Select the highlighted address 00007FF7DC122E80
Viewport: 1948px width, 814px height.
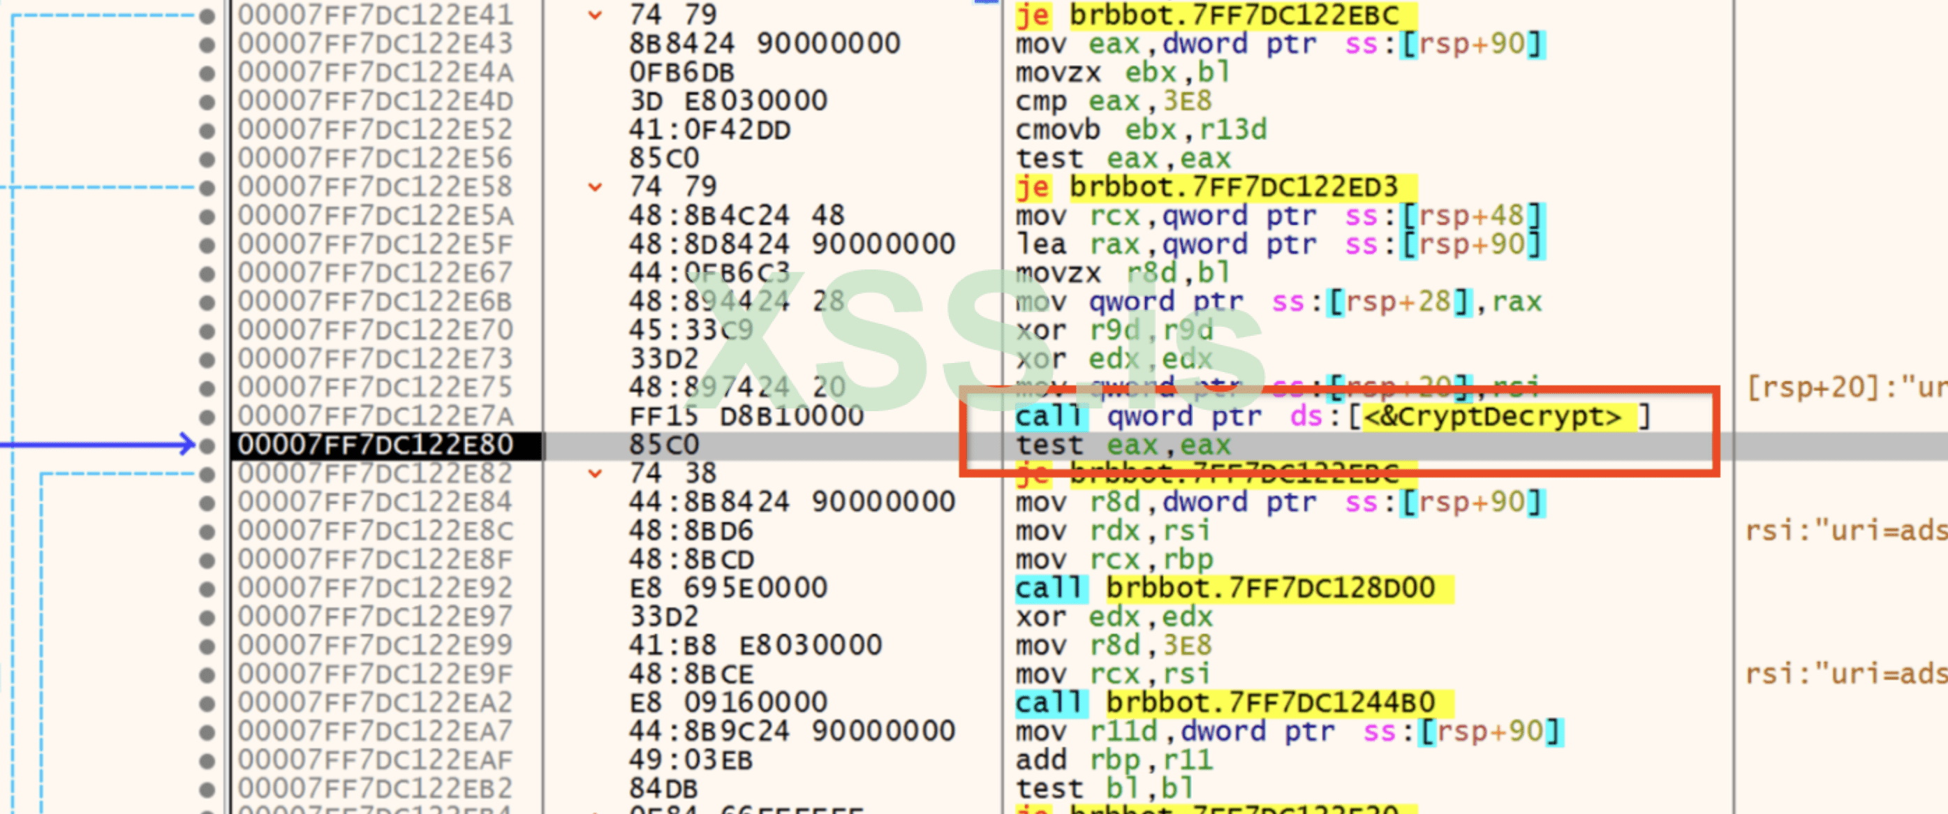(x=375, y=445)
